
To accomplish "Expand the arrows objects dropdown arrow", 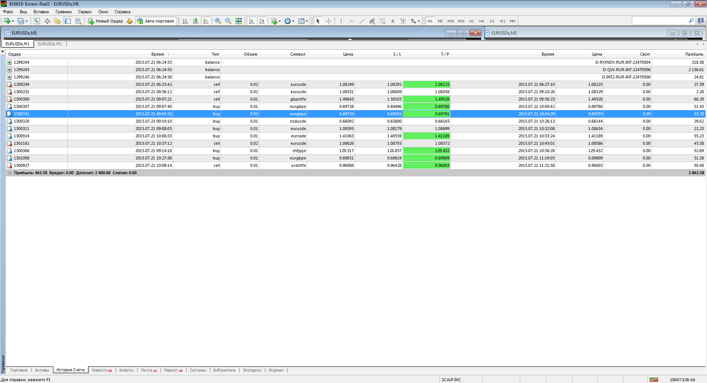I will click(419, 21).
